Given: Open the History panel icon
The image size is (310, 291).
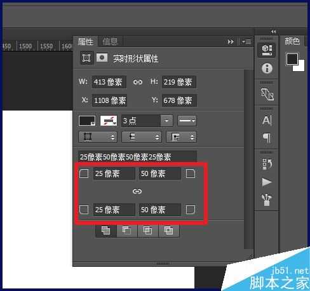Looking at the screenshot, I should click(267, 164).
